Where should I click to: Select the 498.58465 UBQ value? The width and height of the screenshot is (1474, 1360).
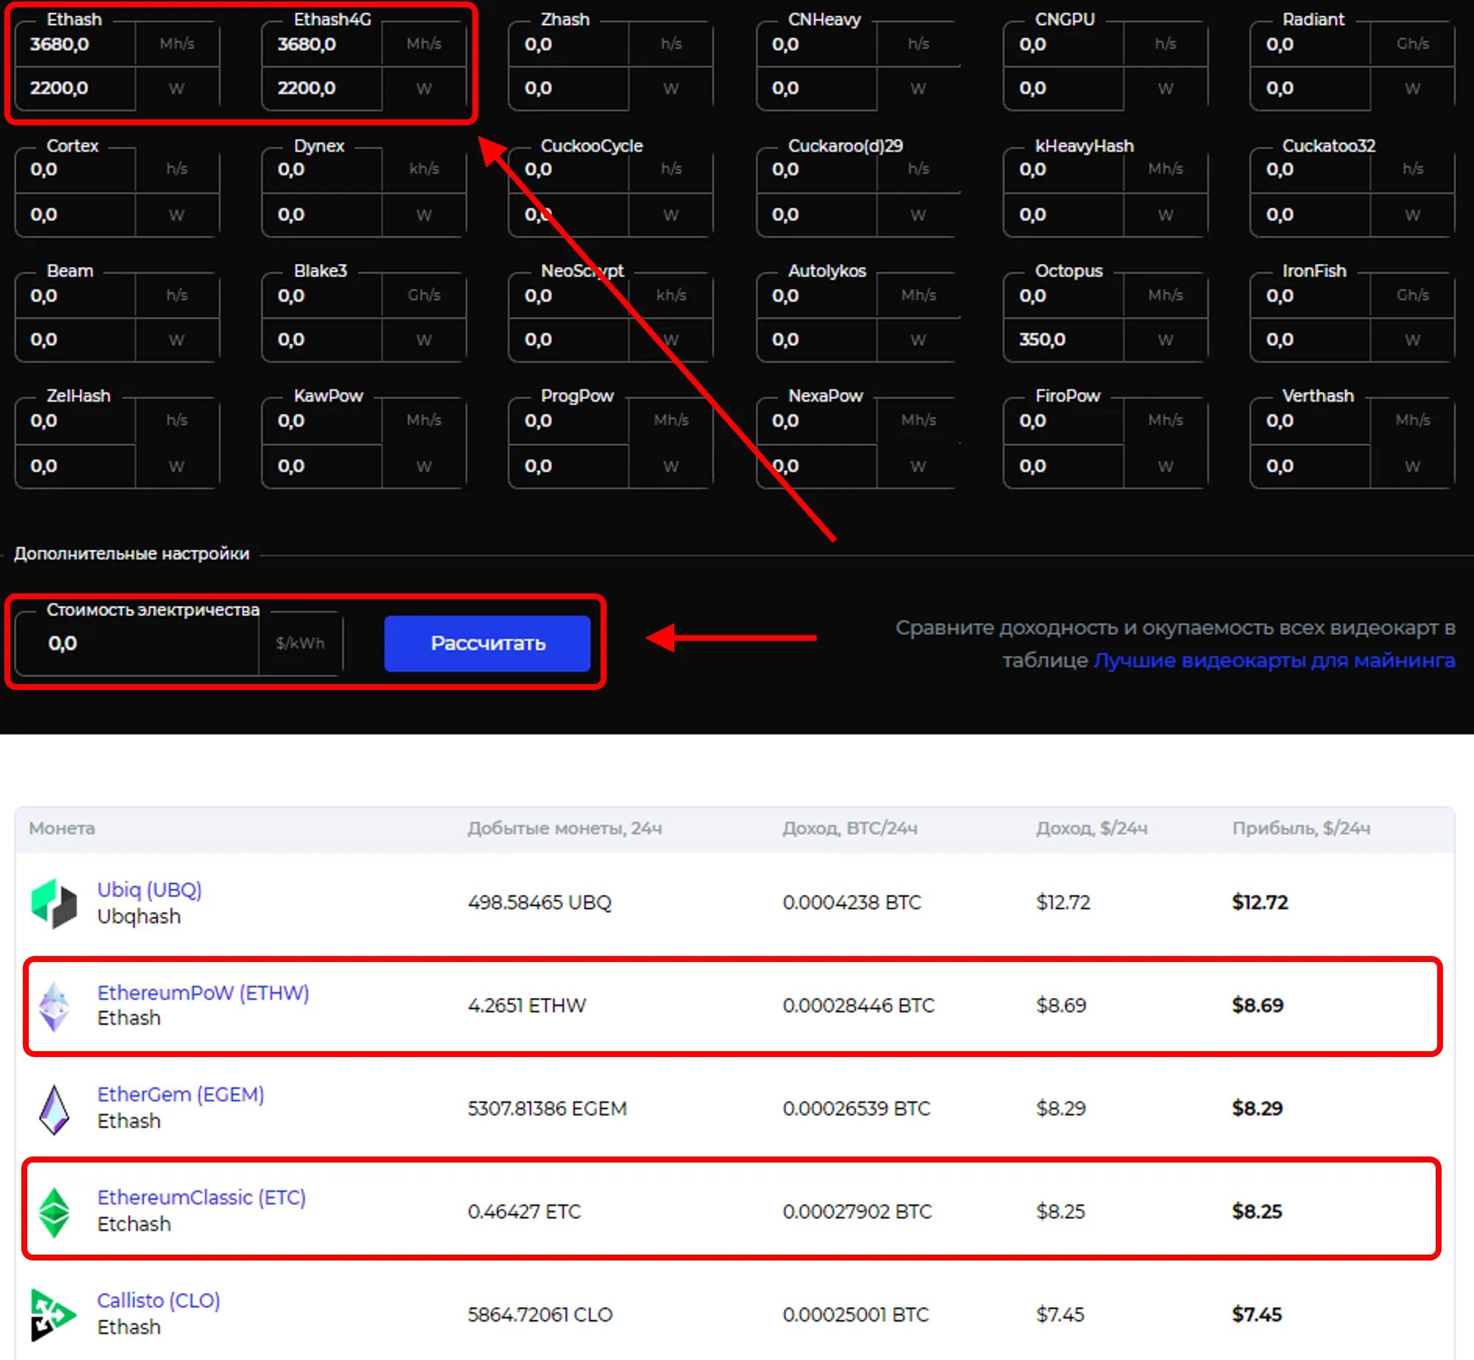[539, 903]
